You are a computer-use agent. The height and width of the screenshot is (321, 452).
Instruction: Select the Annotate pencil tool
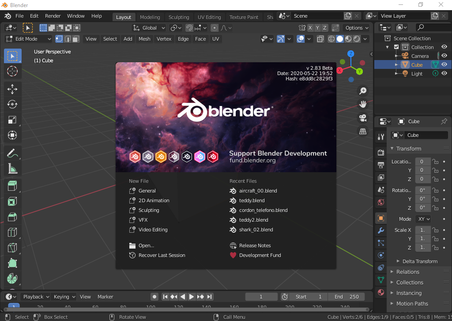(x=12, y=153)
